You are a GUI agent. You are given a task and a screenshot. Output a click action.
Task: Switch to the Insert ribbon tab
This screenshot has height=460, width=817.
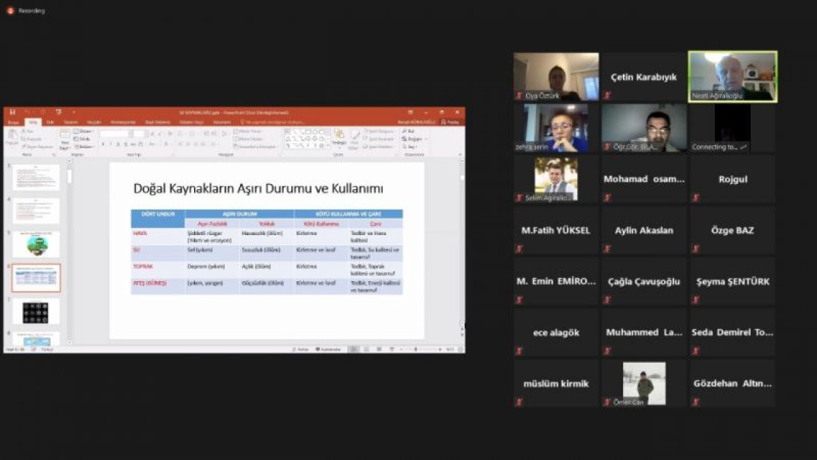tap(50, 122)
